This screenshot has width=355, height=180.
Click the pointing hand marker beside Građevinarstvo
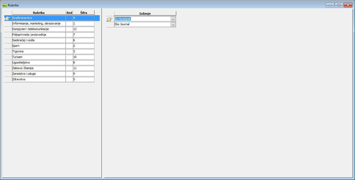point(8,18)
